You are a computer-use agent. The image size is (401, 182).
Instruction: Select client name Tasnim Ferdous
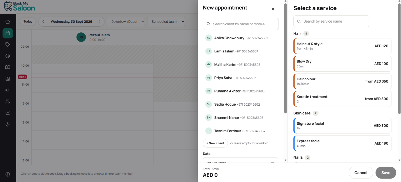point(228,131)
